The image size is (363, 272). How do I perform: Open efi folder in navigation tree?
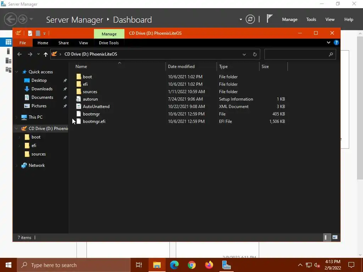click(x=34, y=146)
